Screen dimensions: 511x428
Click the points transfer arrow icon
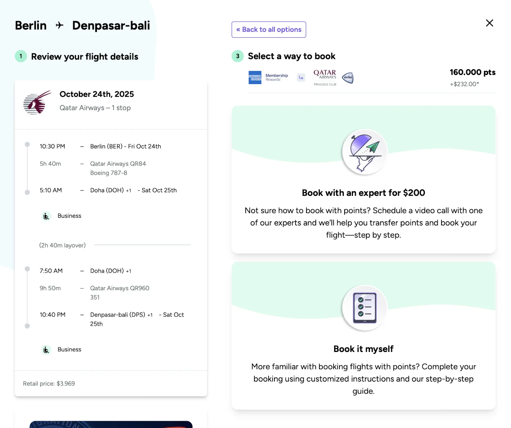[301, 77]
